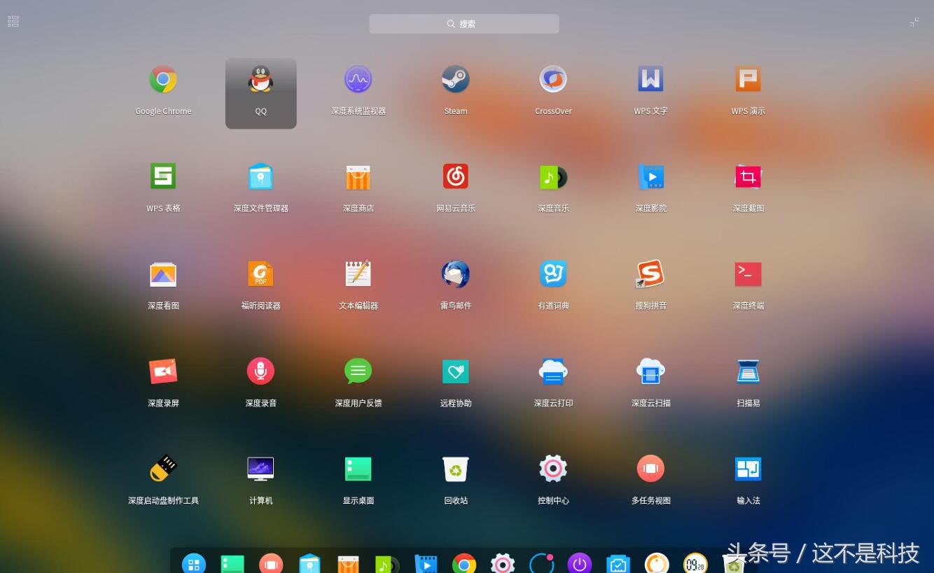934x573 pixels.
Task: Open 计算机 computer icon
Action: pyautogui.click(x=260, y=469)
